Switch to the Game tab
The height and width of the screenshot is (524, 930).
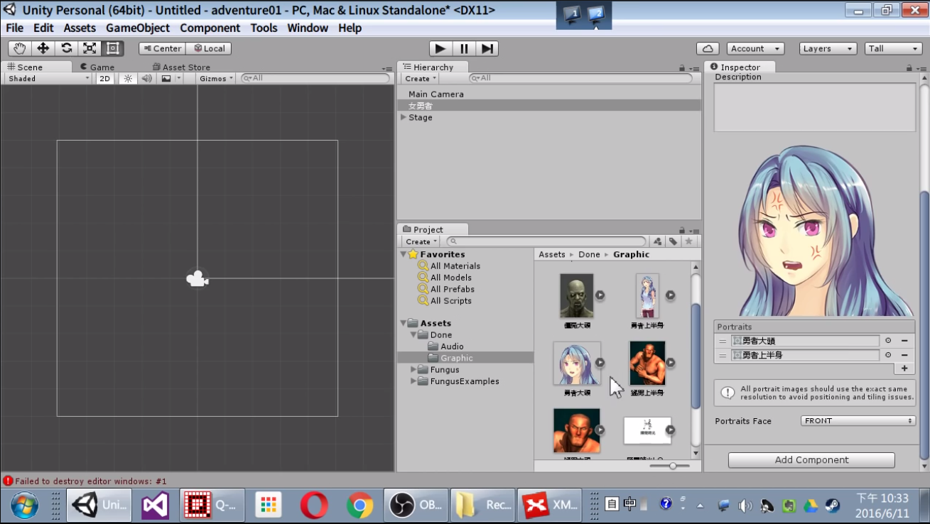97,67
